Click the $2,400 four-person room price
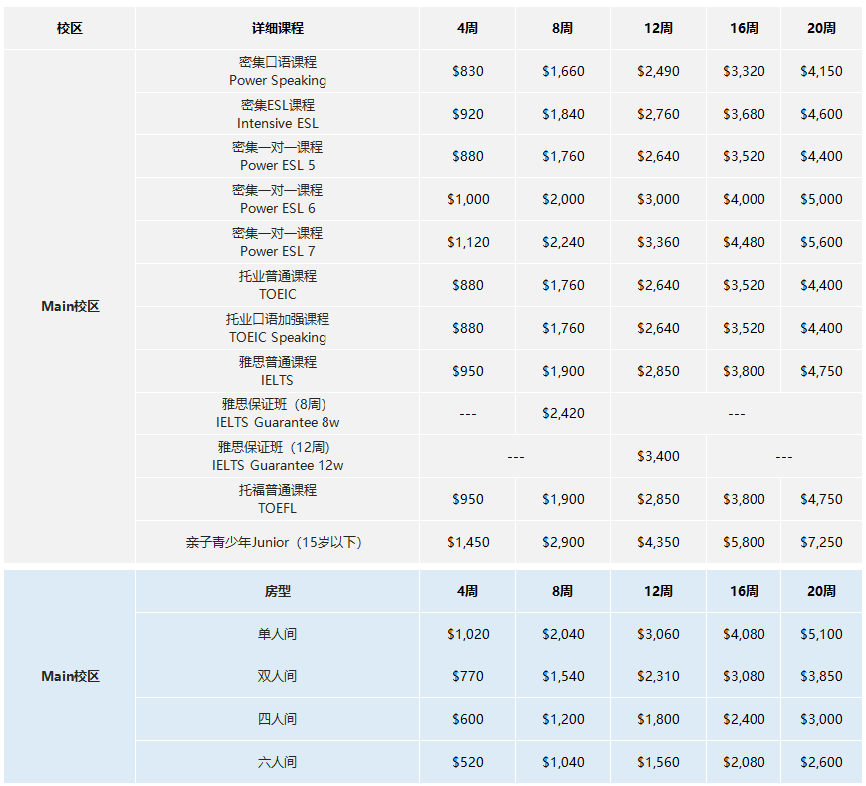Screen dimensions: 866x786 [744, 719]
